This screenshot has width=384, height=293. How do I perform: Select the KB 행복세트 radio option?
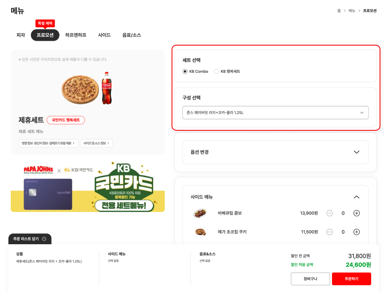pyautogui.click(x=216, y=72)
